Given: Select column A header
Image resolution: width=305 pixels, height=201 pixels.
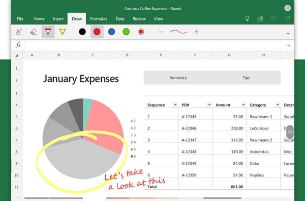Looking at the screenshot, I should pyautogui.click(x=32, y=55).
